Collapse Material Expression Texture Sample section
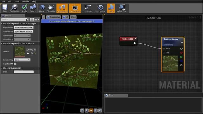Screen dimensions: 203x114 click(x=2, y=23)
